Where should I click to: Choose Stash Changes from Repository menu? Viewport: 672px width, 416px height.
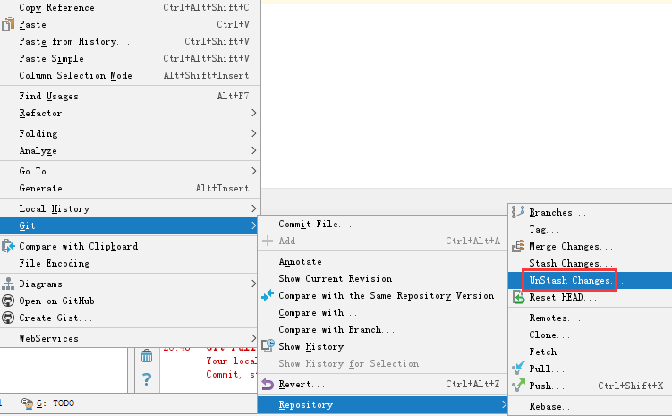(x=565, y=263)
